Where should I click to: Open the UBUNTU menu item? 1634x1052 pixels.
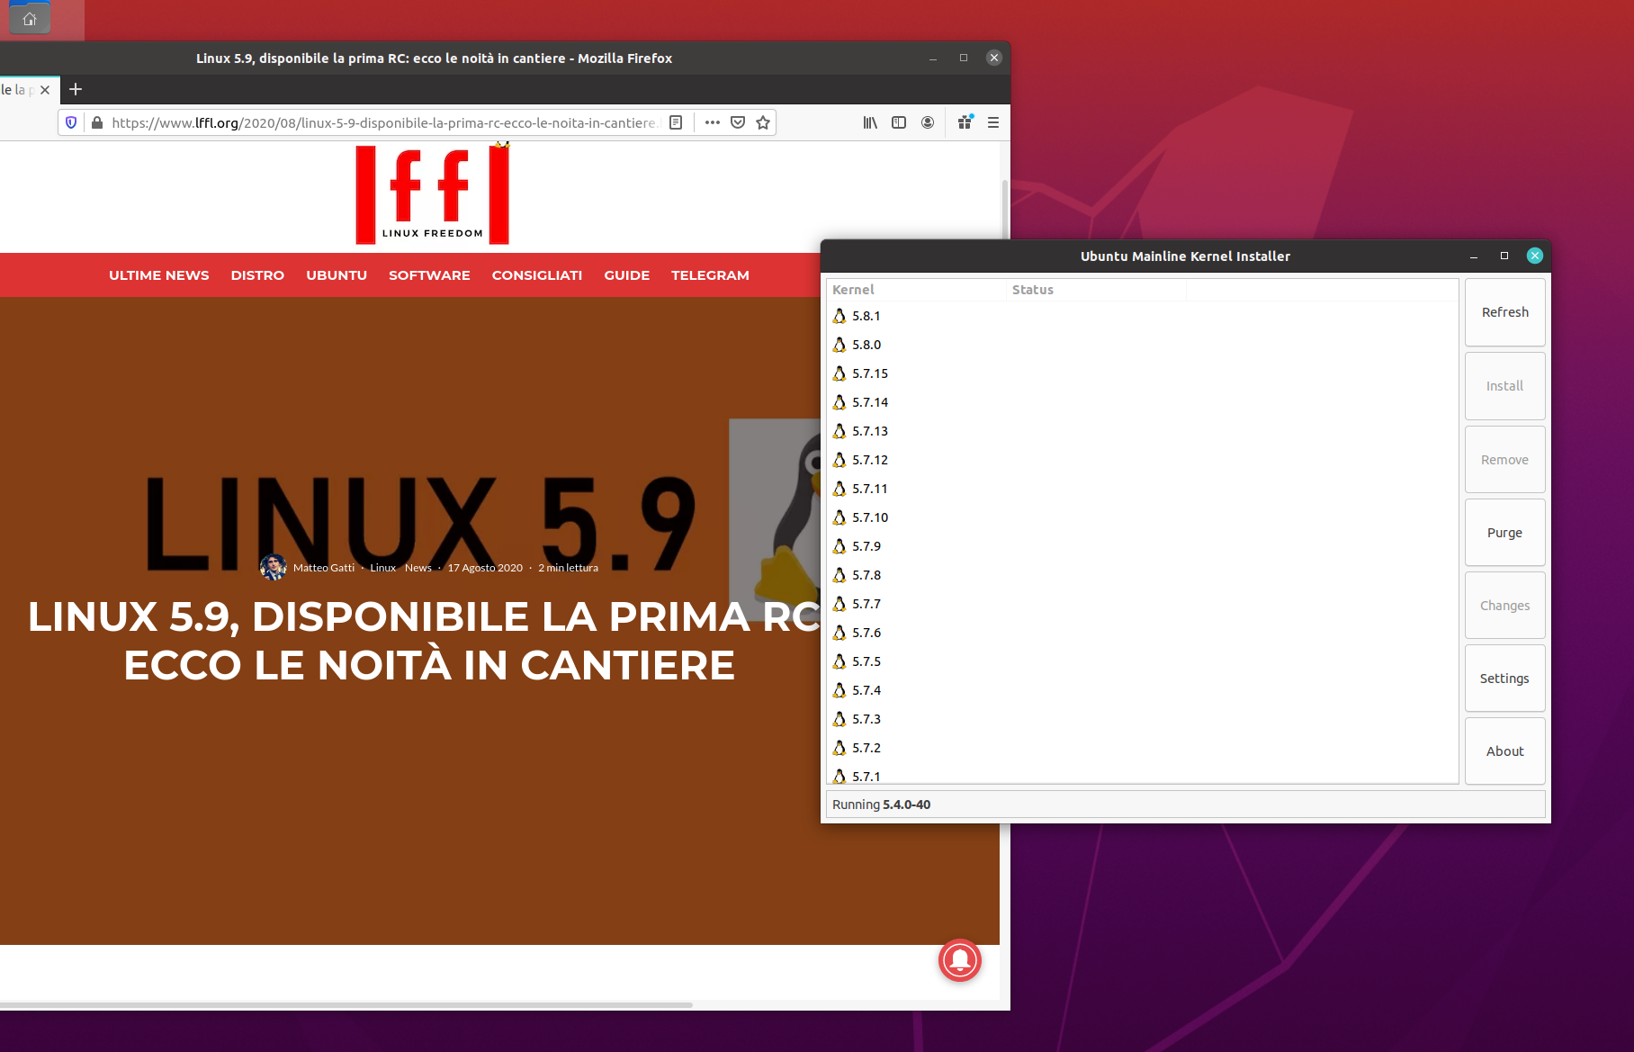(x=337, y=275)
